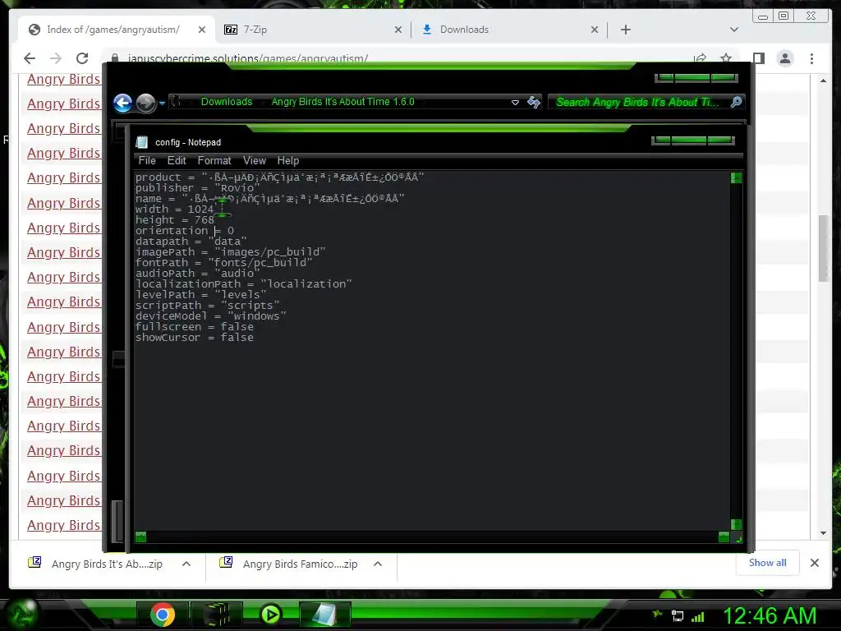
Task: Switch to the Downloads browser tab
Action: (x=509, y=30)
